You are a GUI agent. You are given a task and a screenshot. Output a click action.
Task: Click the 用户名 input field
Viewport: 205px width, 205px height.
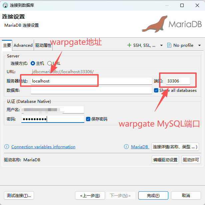(53, 110)
